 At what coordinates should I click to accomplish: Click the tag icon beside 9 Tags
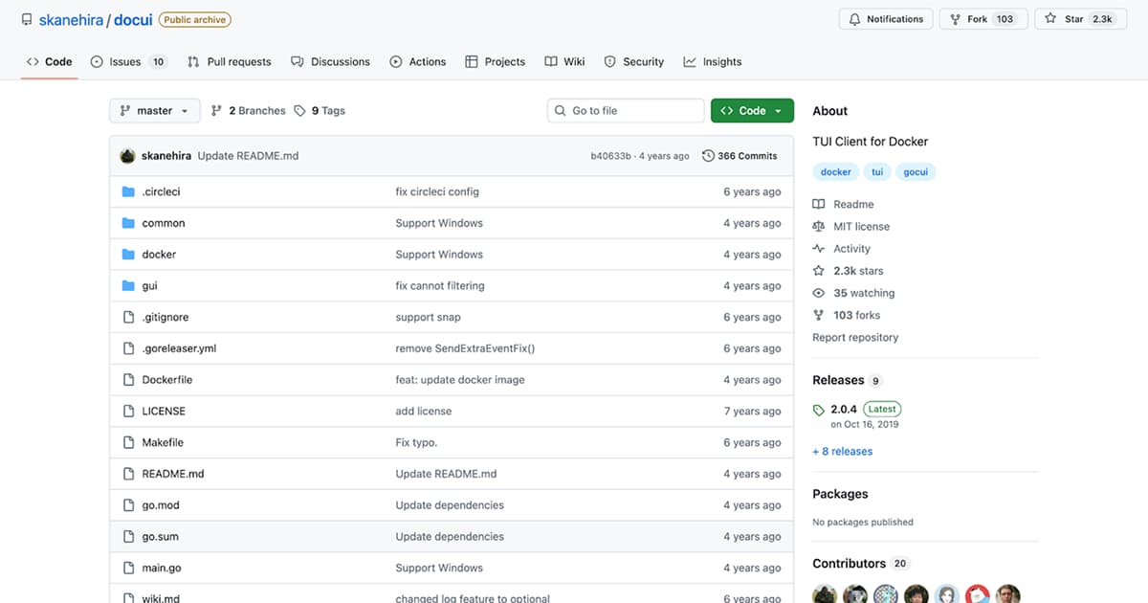[x=300, y=111]
